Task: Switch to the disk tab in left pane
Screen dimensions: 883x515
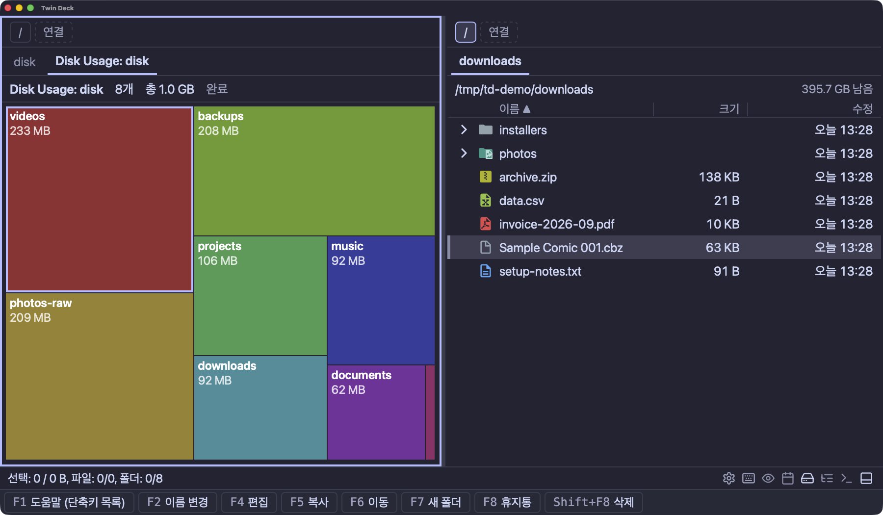Action: tap(25, 62)
